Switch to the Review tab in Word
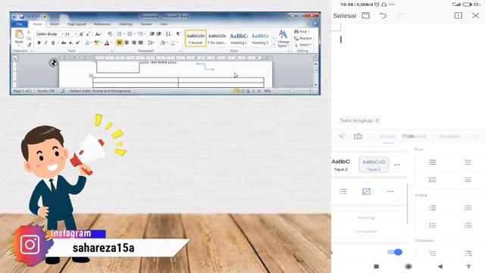 pos(146,24)
